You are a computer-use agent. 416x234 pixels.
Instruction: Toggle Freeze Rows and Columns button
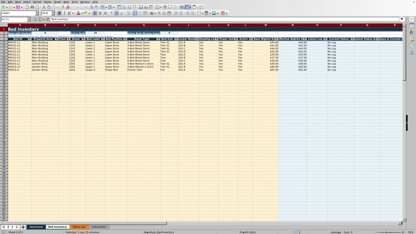tap(187, 7)
